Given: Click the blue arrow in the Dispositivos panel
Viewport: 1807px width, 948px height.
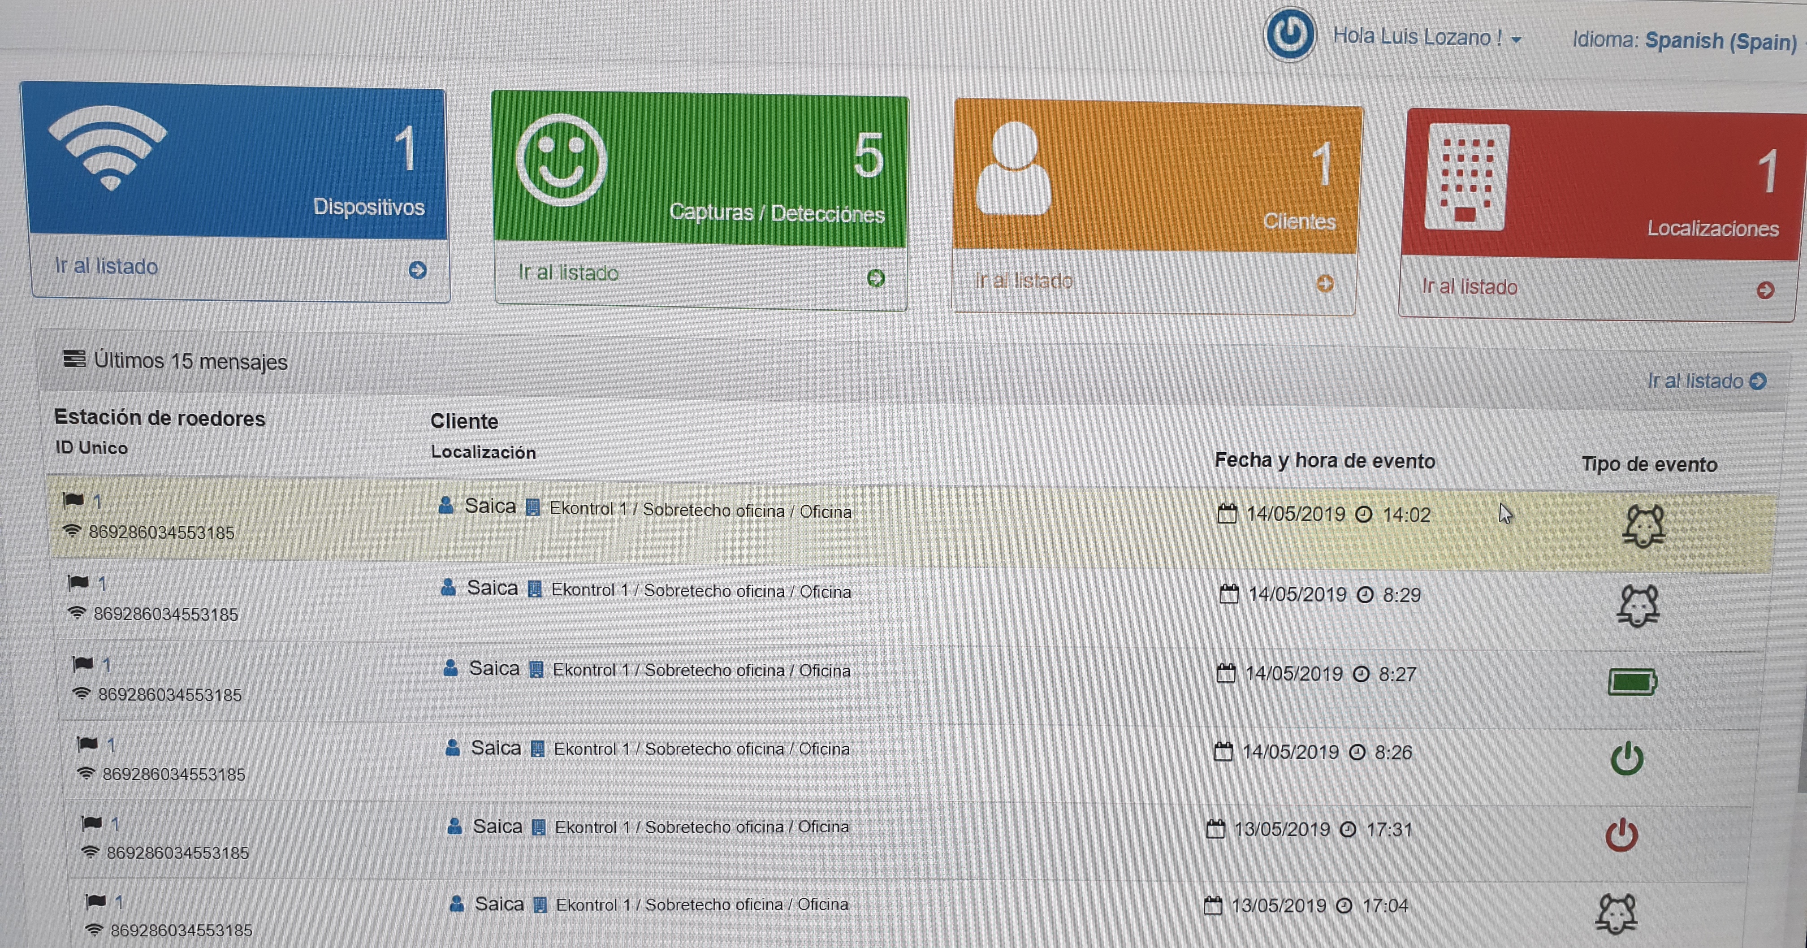Looking at the screenshot, I should [417, 270].
